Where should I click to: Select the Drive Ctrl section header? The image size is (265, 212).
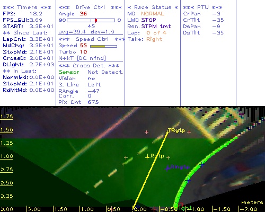pos(90,7)
